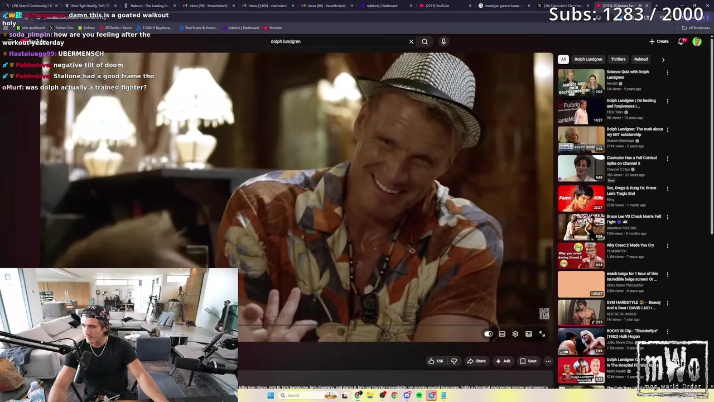Like the video with 15K likes
The width and height of the screenshot is (714, 402).
point(436,361)
